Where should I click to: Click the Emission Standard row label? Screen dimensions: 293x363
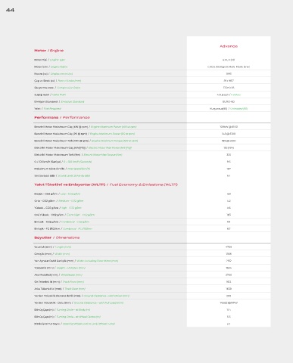tap(59, 101)
